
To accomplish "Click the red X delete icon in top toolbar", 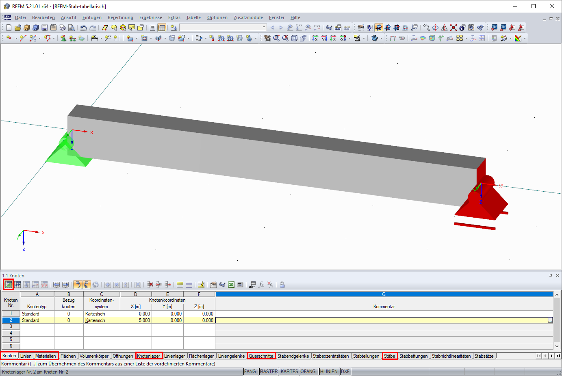I will click(454, 28).
